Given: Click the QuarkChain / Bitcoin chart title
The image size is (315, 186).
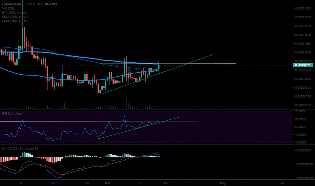Looking at the screenshot, I should click(x=30, y=4).
